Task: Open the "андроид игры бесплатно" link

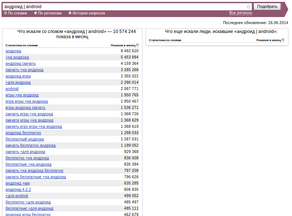Action: point(28,214)
